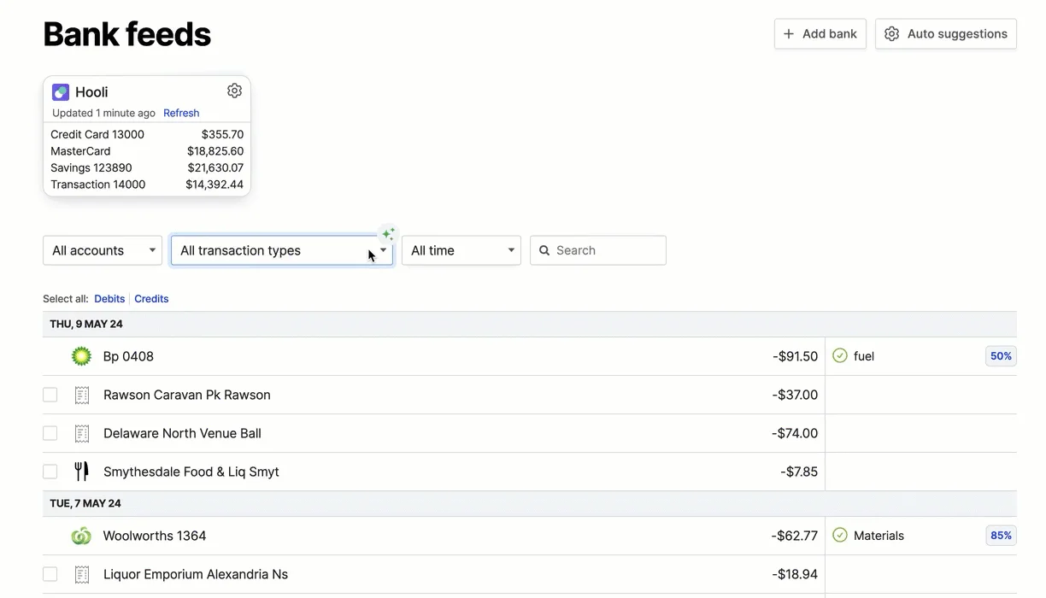Image resolution: width=1046 pixels, height=598 pixels.
Task: Click the -$7.85 amount
Action: pos(799,472)
